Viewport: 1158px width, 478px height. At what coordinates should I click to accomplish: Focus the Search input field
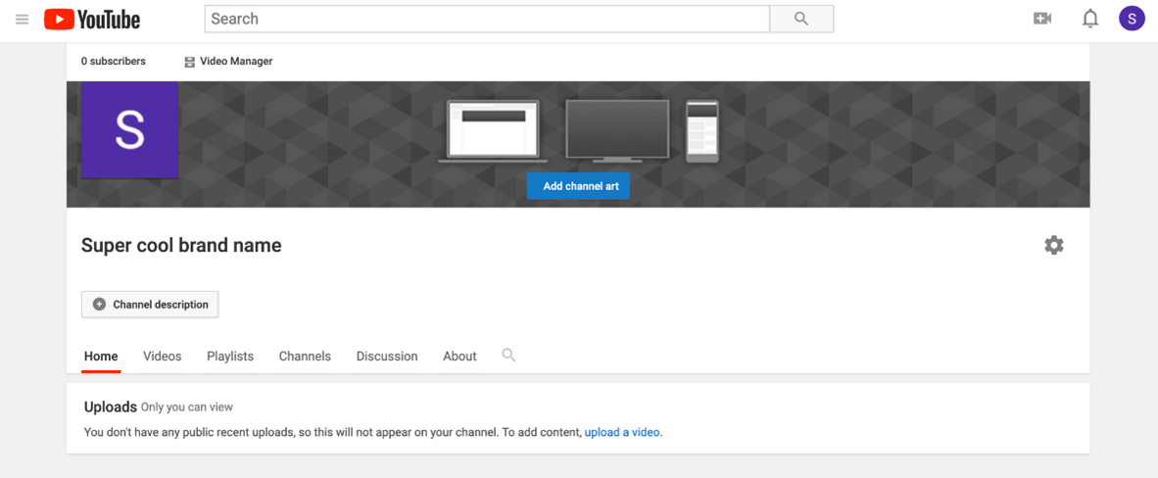[487, 19]
